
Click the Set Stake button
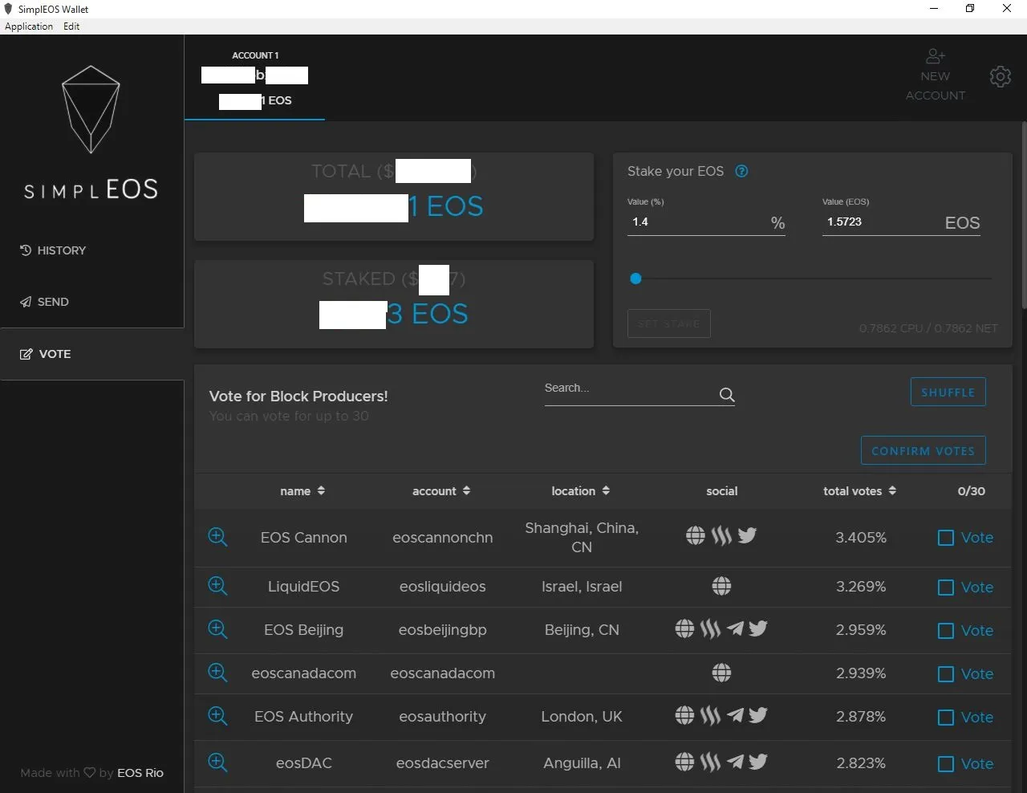pyautogui.click(x=668, y=323)
